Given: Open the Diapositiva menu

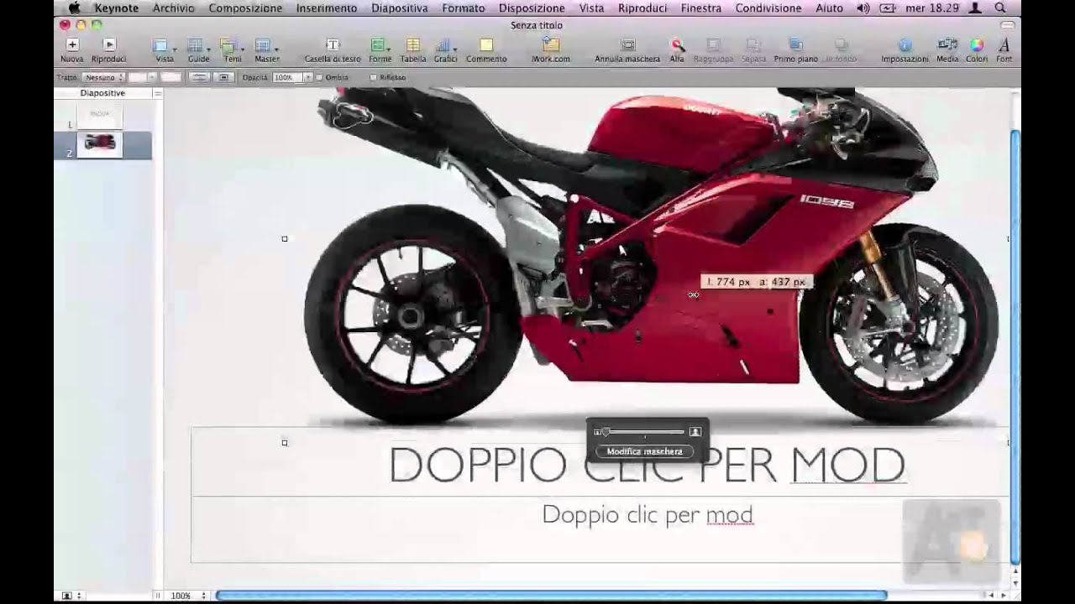Looking at the screenshot, I should pyautogui.click(x=399, y=8).
